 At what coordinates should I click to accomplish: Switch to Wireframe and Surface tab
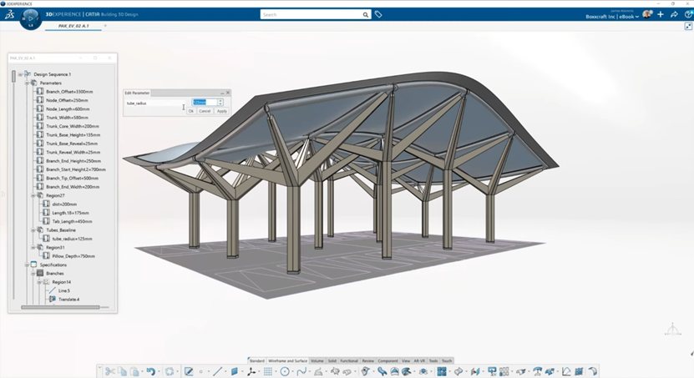coord(287,360)
